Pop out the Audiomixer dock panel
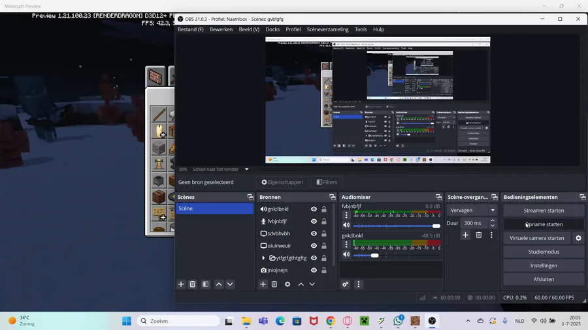 pos(438,197)
